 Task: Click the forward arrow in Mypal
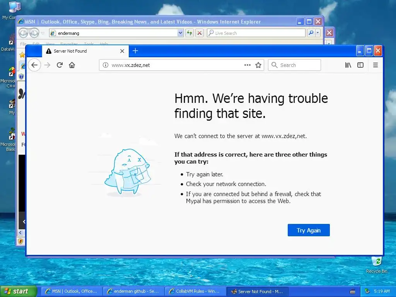[x=47, y=65]
